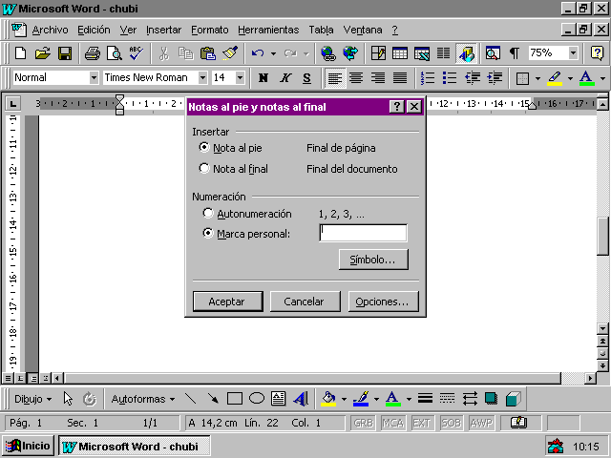Open Tables and Borders toolbar
This screenshot has height=458, width=611.
click(378, 53)
